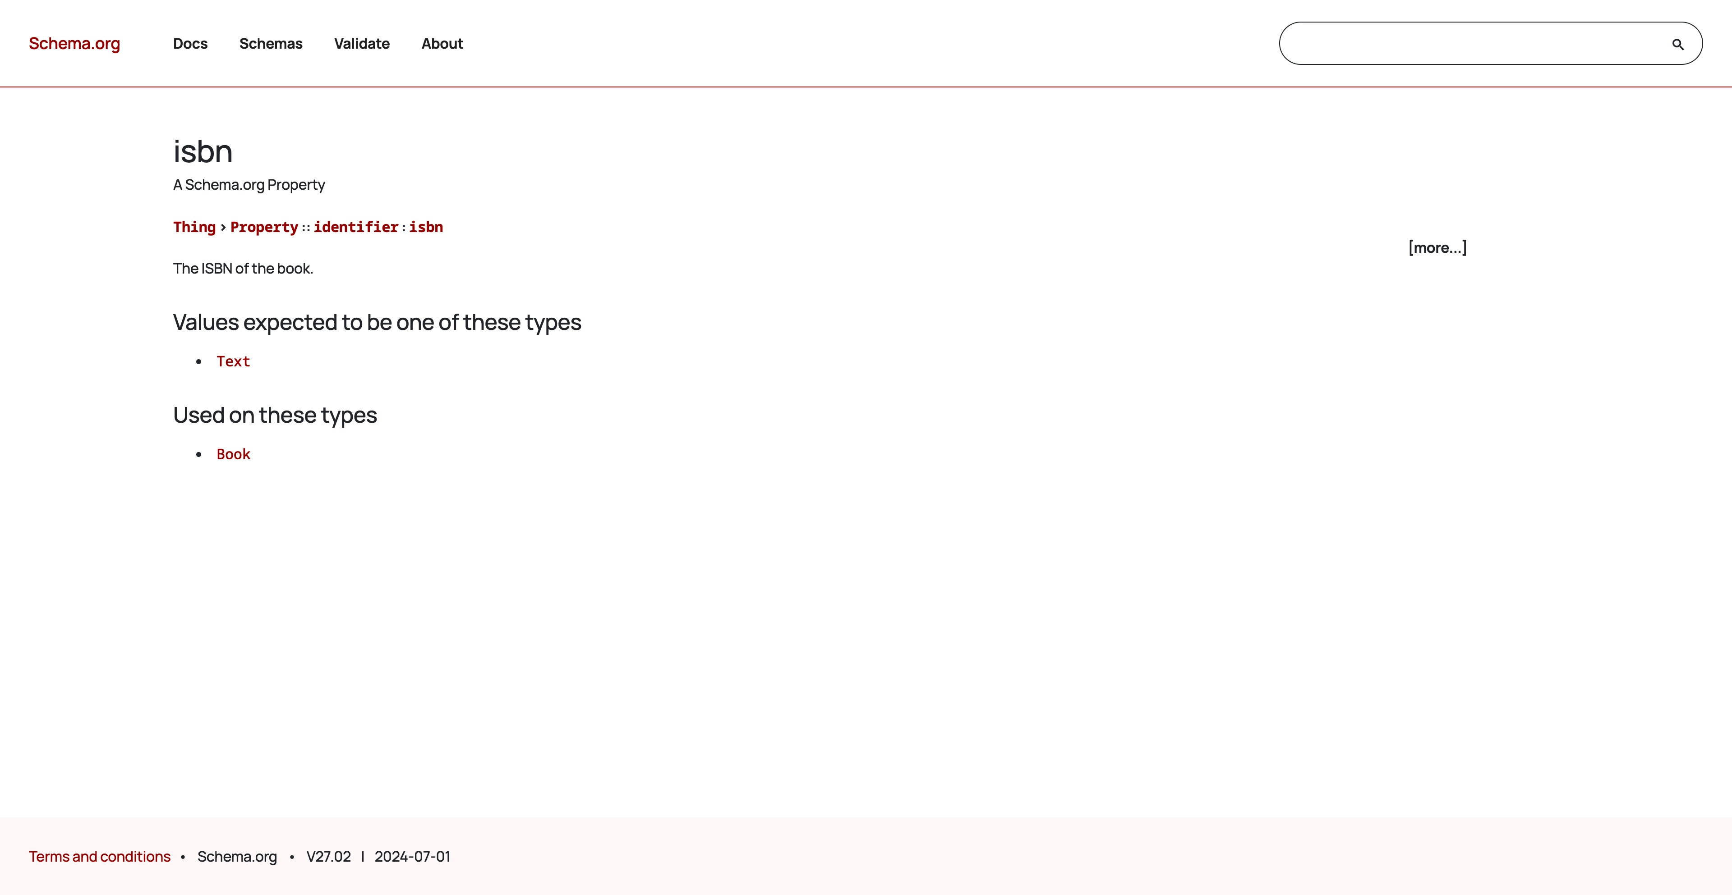The image size is (1732, 895).
Task: Click Thing in the breadcrumb
Action: 194,227
